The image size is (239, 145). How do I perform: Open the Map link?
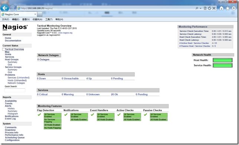coord(7,52)
